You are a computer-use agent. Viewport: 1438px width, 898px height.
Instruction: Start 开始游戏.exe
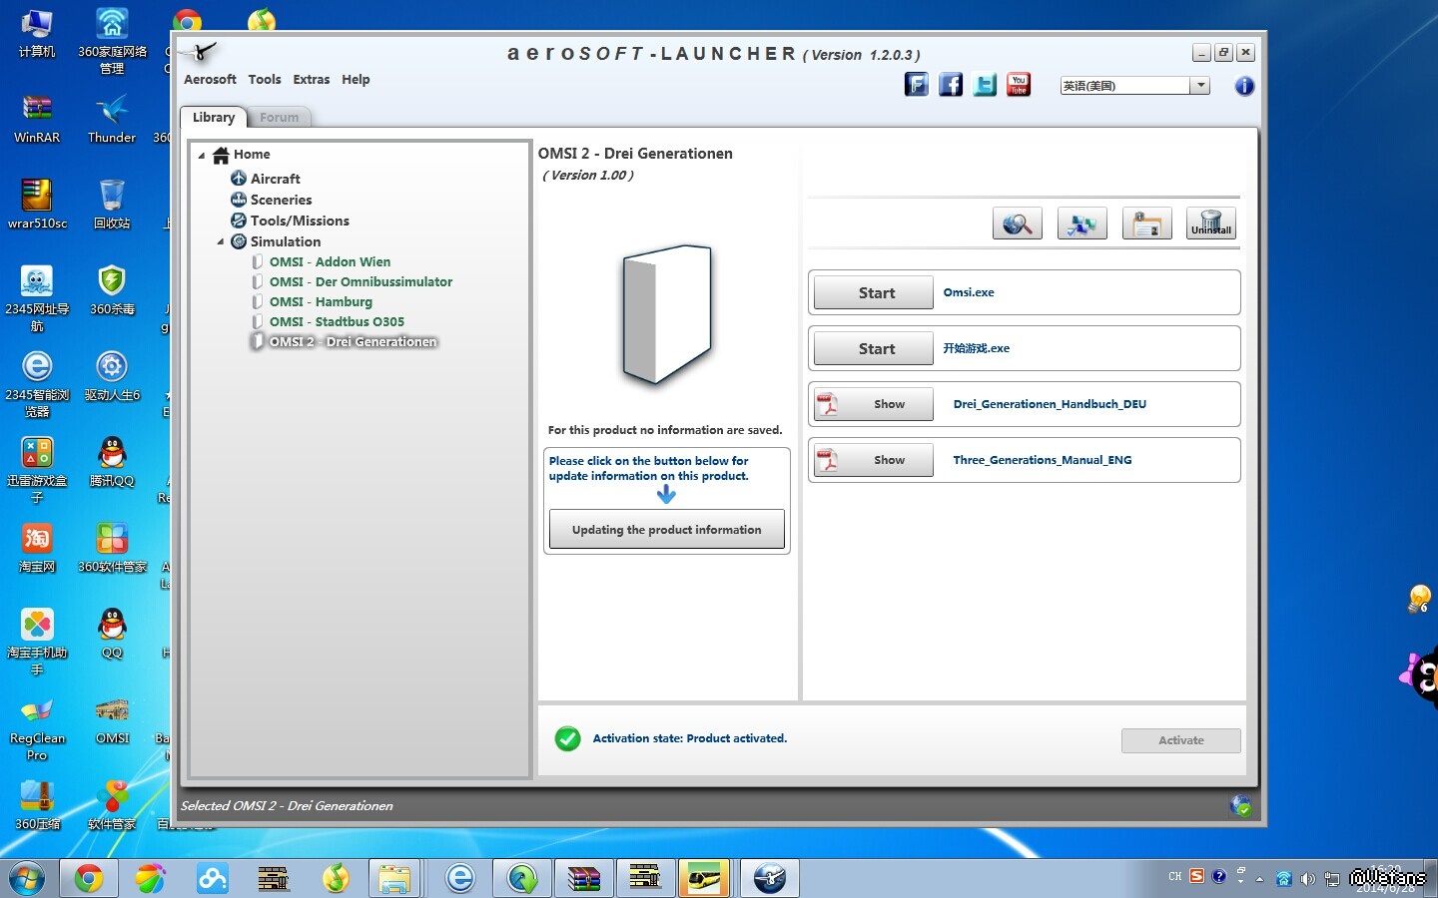tap(874, 348)
